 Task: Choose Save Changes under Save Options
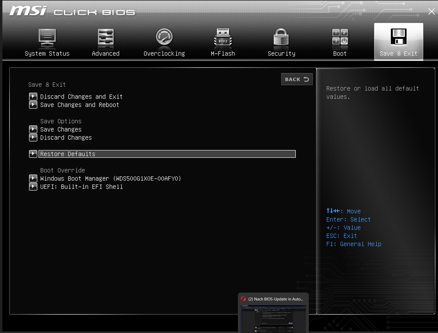coord(61,129)
